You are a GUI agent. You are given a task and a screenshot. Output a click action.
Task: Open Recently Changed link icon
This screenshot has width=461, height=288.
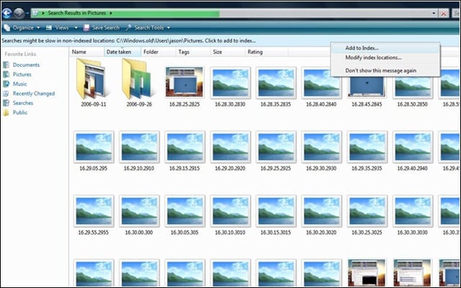6,93
